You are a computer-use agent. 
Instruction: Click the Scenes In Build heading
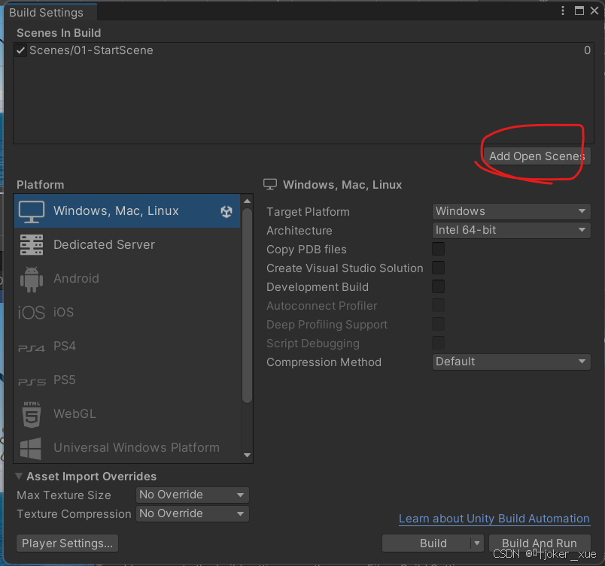tap(59, 33)
